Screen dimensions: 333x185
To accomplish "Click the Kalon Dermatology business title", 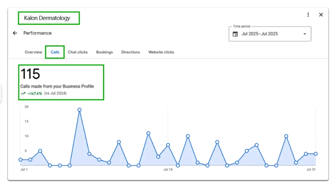I will (47, 18).
